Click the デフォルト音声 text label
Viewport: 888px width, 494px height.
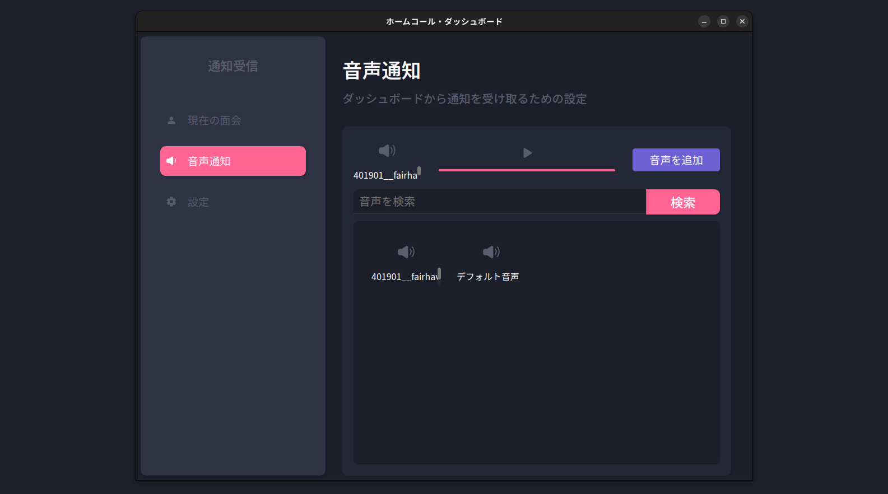click(x=487, y=277)
